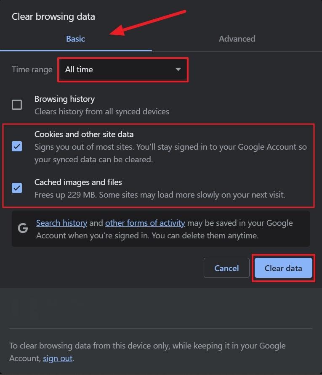Viewport: 322px width, 375px height.
Task: Click 'Signs you out of most sites' description
Action: [170, 153]
